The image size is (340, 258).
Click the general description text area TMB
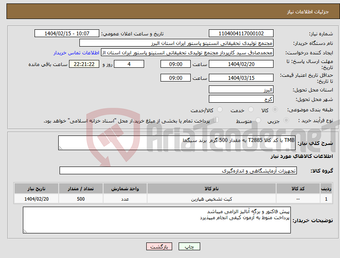tap(177, 143)
